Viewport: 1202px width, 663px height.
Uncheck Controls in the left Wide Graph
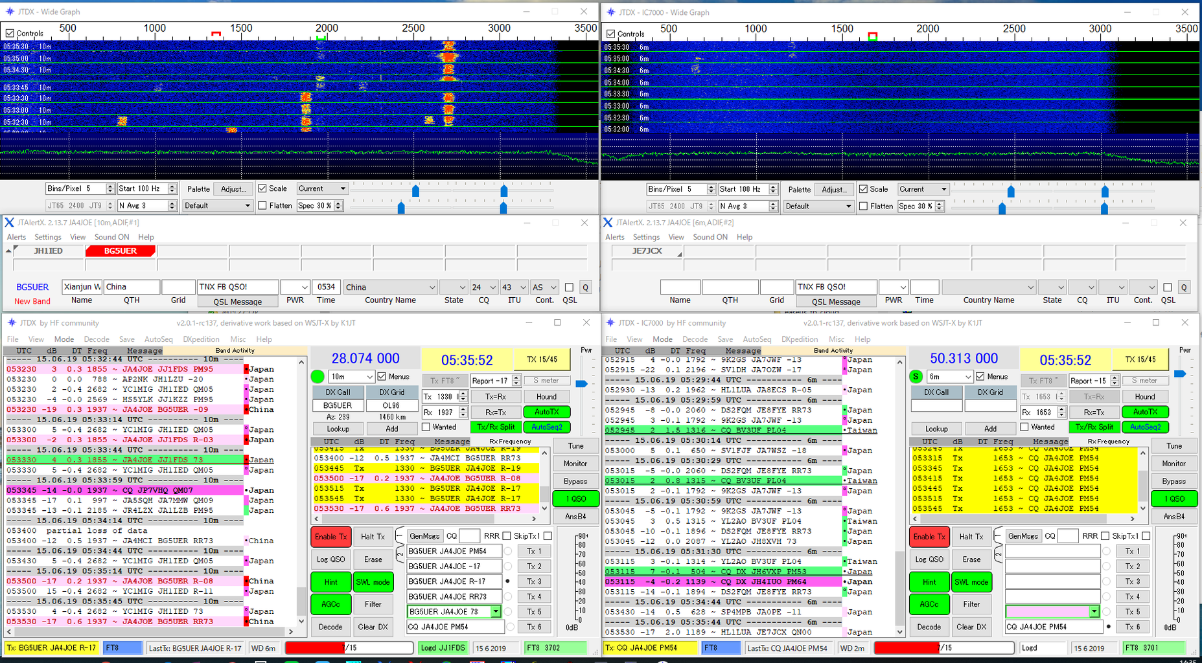10,33
